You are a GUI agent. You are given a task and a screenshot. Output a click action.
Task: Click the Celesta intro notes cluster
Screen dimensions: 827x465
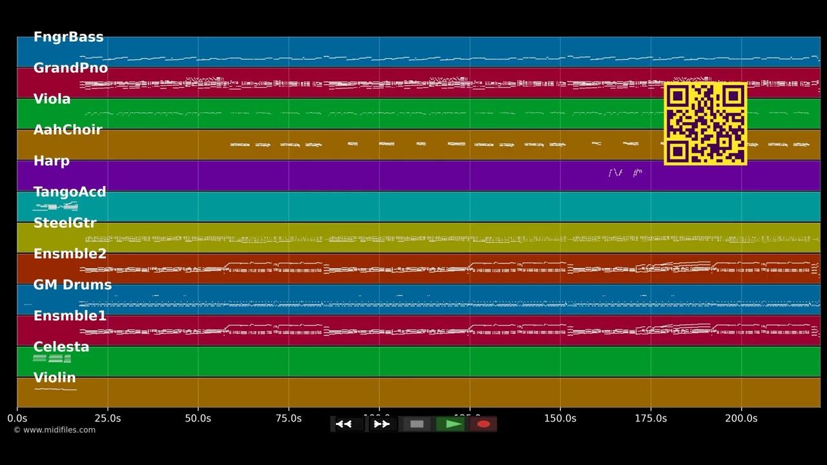[x=52, y=358]
